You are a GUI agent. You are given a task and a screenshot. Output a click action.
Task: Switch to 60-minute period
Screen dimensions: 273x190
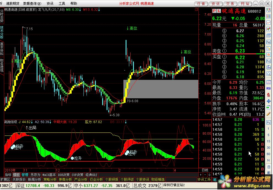269,154
